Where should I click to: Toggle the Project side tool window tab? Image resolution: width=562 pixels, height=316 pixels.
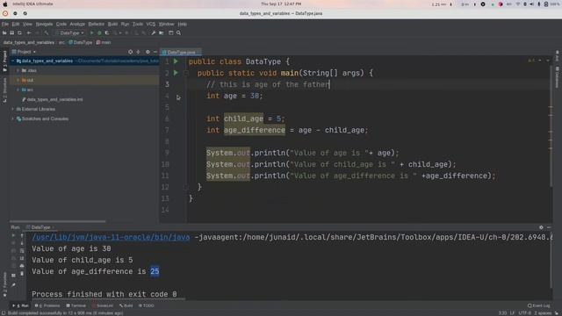[4, 61]
